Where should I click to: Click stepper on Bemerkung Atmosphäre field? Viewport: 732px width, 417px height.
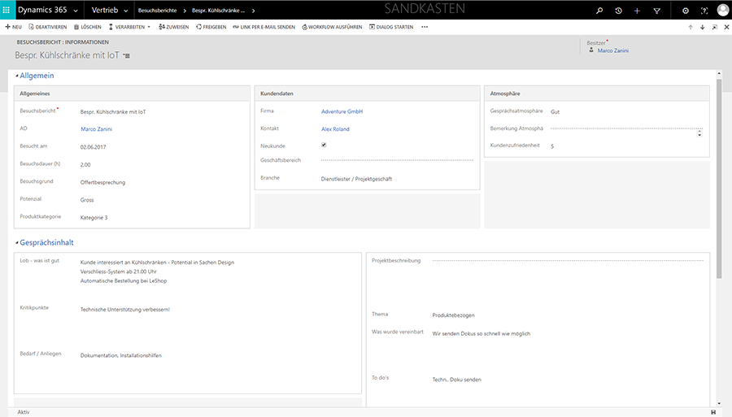point(699,133)
